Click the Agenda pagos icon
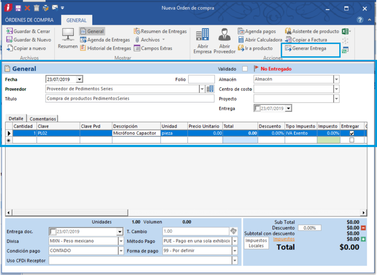Screen dimensions: 377x275 pyautogui.click(x=241, y=31)
